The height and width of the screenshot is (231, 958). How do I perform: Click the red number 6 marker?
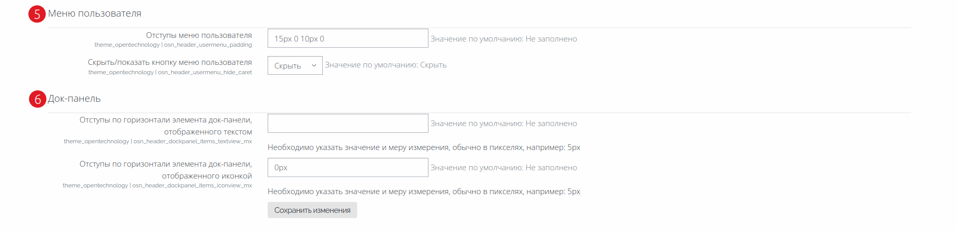coord(37,99)
